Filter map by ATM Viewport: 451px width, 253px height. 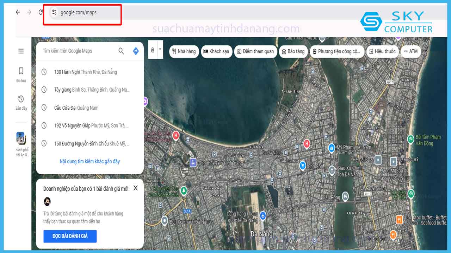[410, 51]
